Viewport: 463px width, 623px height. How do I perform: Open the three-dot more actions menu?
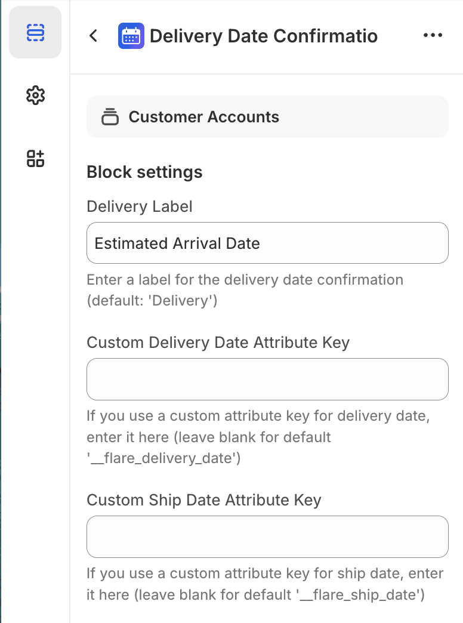tap(433, 36)
